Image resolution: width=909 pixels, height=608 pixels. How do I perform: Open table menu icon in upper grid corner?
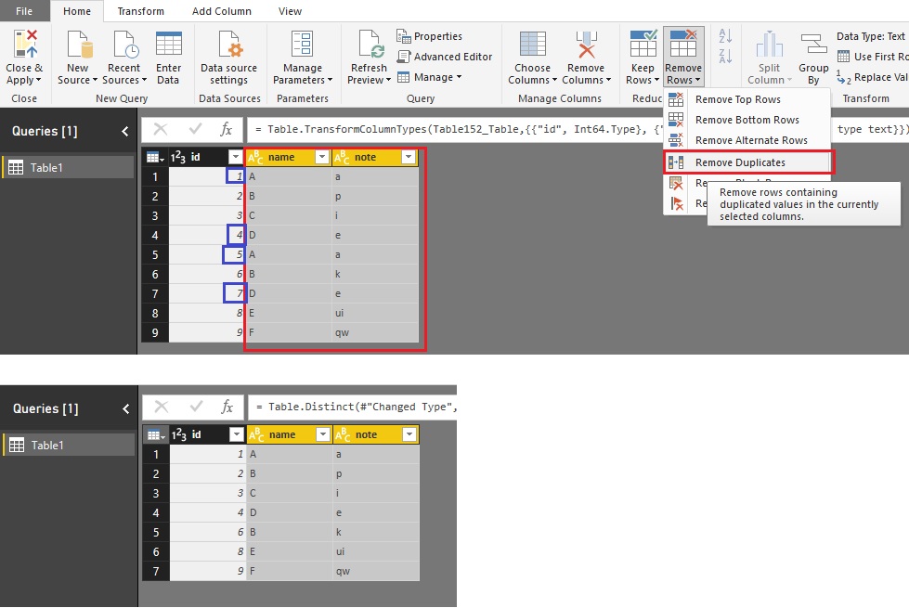coord(155,157)
